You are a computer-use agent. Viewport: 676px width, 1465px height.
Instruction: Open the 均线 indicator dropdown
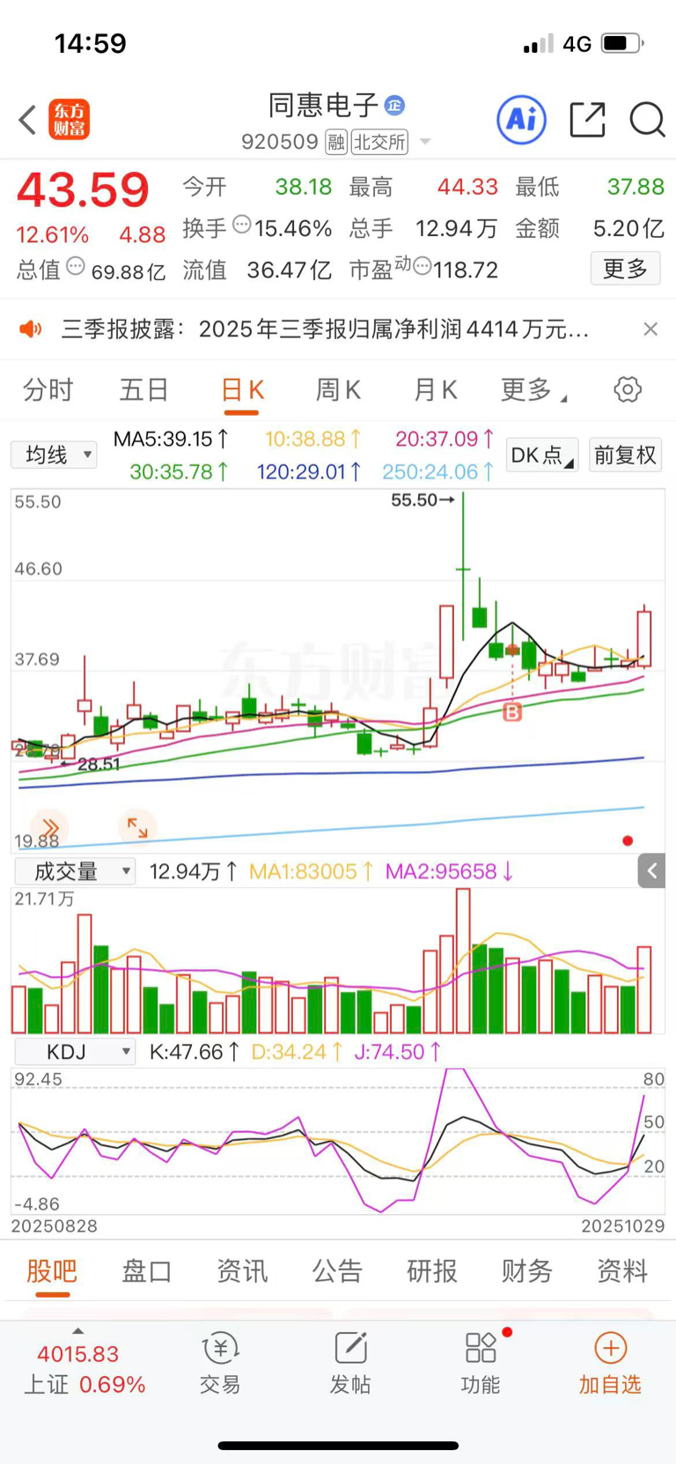54,455
